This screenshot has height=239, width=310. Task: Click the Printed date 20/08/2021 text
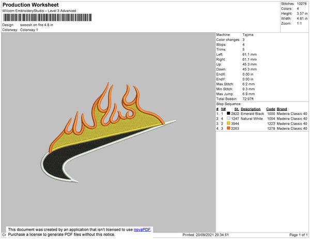(x=206, y=235)
